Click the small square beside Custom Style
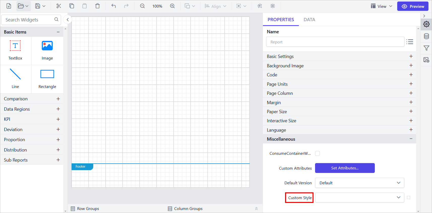432x213 pixels. click(x=409, y=198)
